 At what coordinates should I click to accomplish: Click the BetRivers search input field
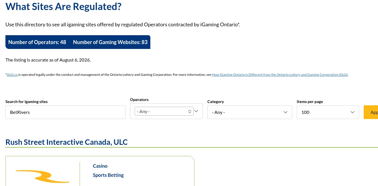coord(65,112)
